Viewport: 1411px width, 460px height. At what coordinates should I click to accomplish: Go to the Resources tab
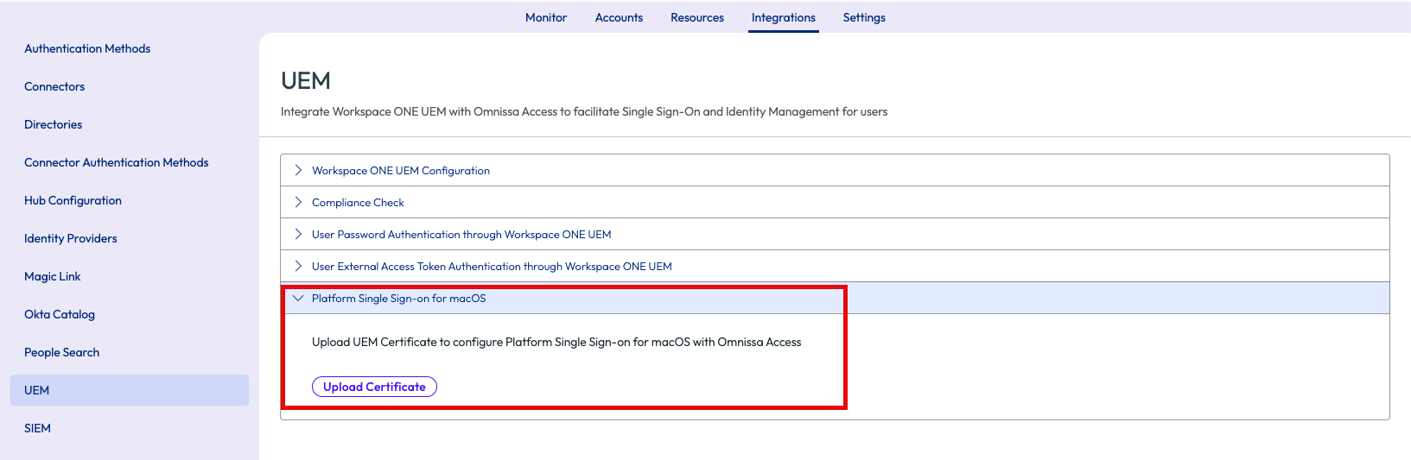tap(697, 17)
